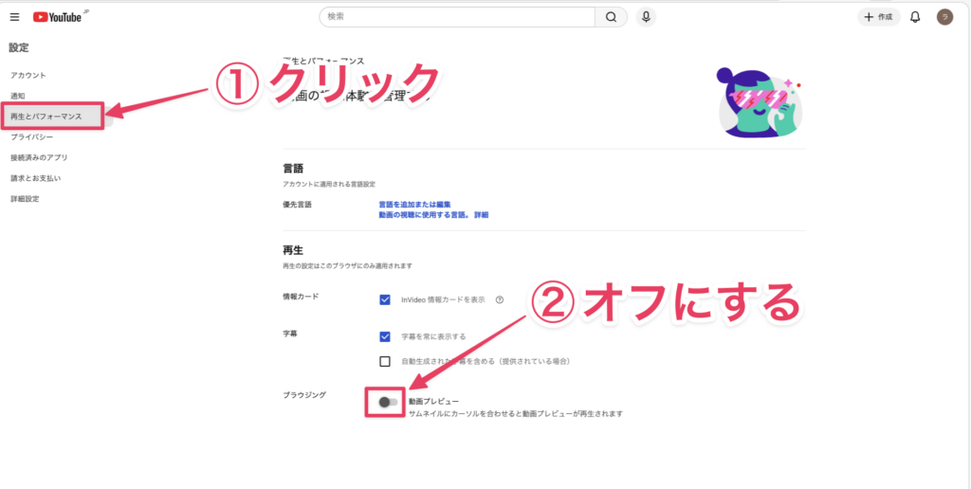Screen dimensions: 971x489
Task: Start voice search with microphone icon
Action: (x=647, y=17)
